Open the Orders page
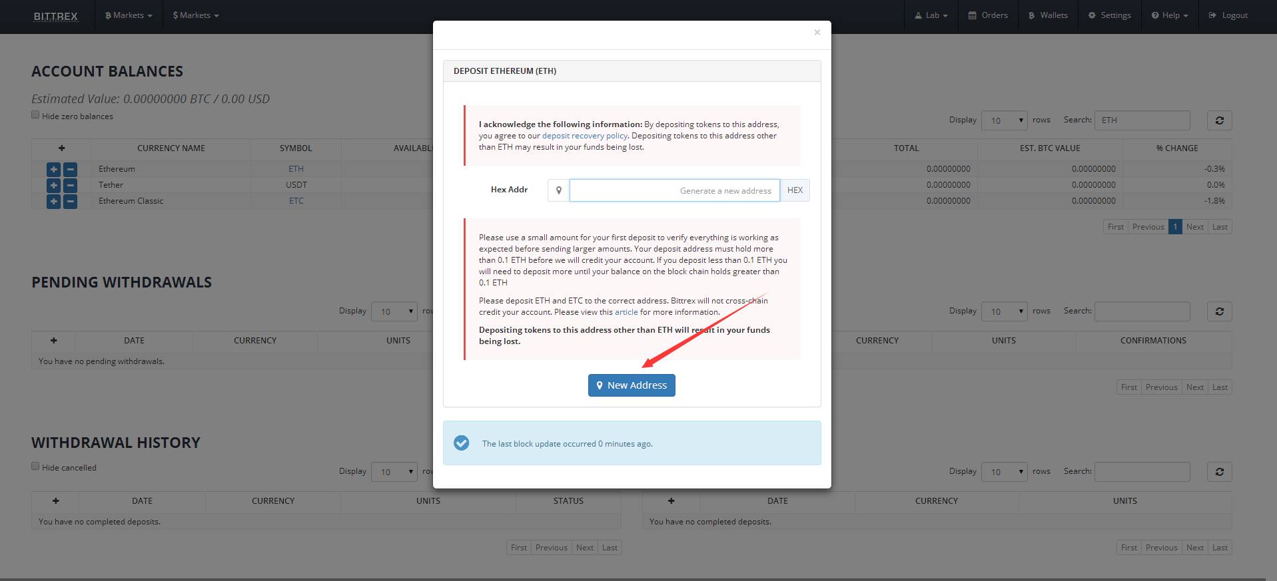Screen dimensions: 1277x581 pyautogui.click(x=988, y=15)
